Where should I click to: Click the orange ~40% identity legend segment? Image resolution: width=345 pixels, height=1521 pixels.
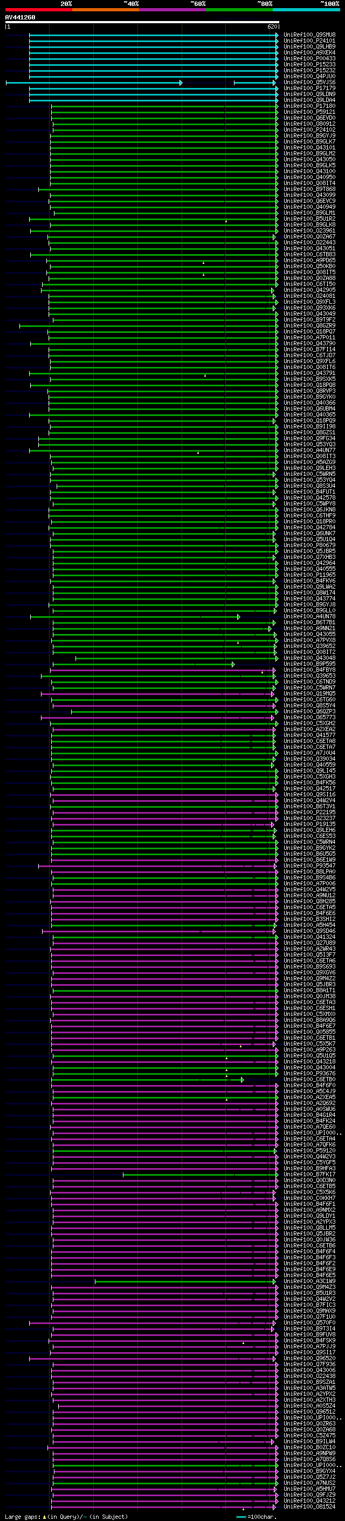coord(106,10)
